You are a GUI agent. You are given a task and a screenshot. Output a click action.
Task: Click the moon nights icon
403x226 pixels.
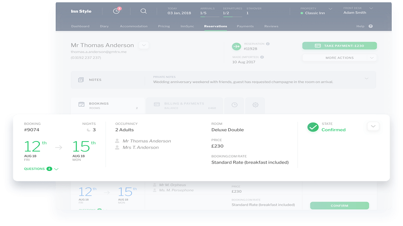pos(88,130)
